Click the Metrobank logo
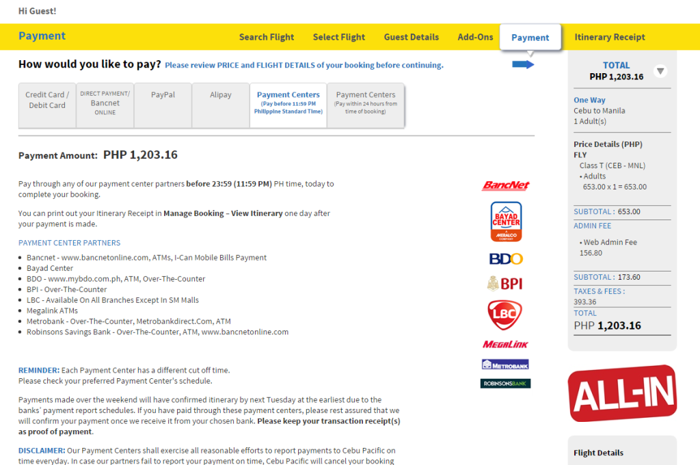Image resolution: width=700 pixels, height=465 pixels. (505, 364)
